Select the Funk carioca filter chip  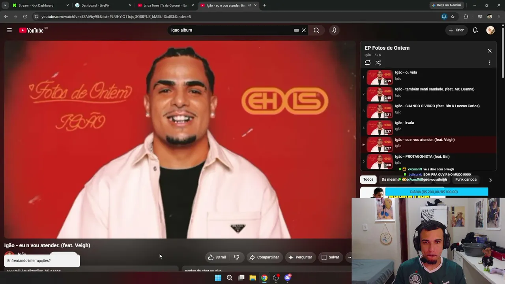tap(466, 179)
